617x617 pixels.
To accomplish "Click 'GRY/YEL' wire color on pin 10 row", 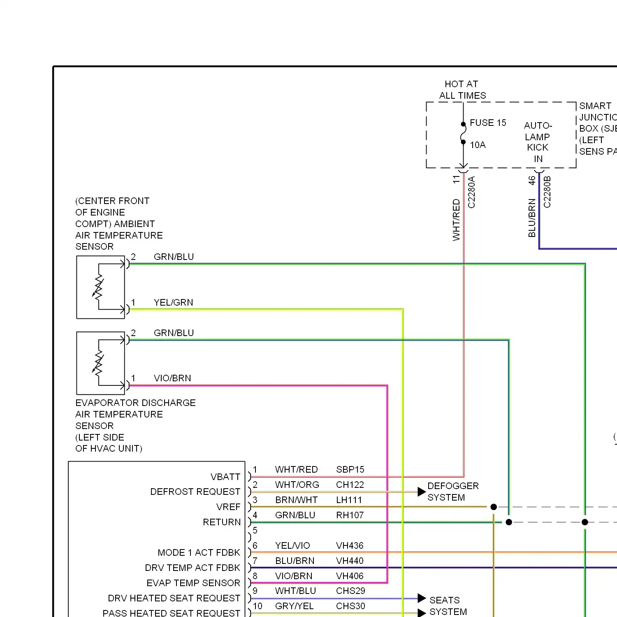I will [x=294, y=606].
